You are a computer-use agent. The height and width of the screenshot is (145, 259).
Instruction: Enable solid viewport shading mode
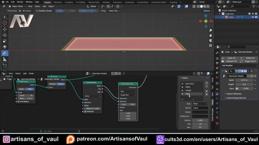202,6
